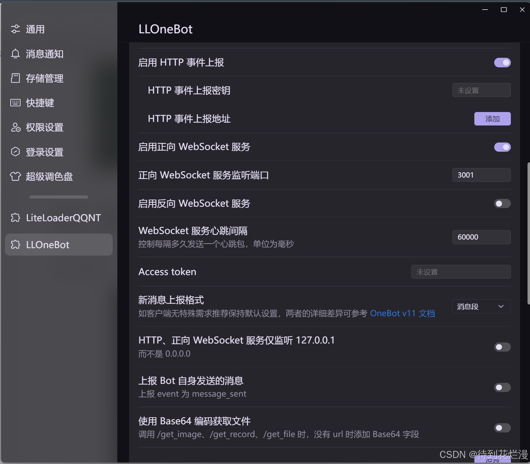Click the 权限设置 user permission icon
This screenshot has width=530, height=464.
[16, 127]
